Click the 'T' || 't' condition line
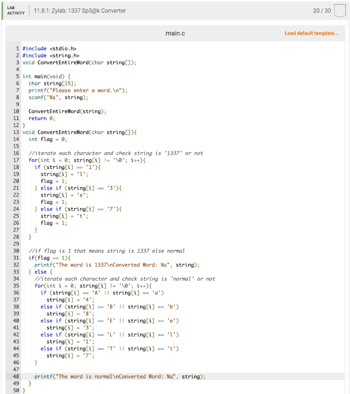The image size is (350, 394). (110, 349)
